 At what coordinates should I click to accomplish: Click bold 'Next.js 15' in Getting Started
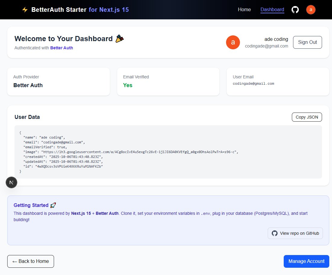click(x=81, y=213)
